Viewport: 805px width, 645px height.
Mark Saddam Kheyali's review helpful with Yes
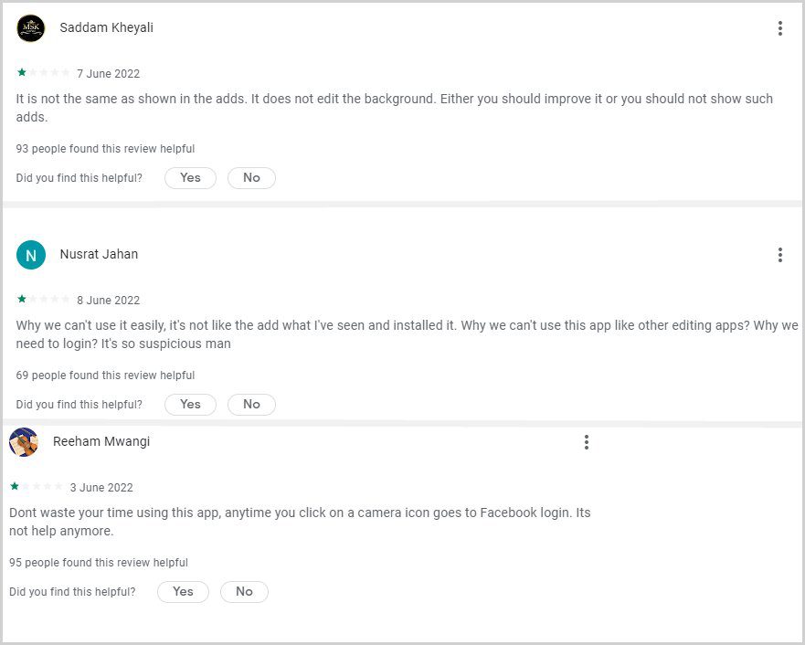click(190, 178)
